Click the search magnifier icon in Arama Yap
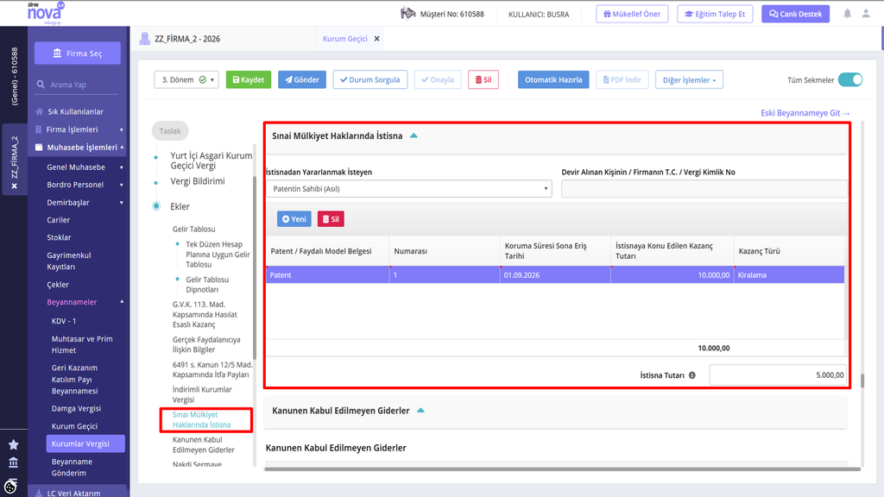884x497 pixels. (x=41, y=85)
